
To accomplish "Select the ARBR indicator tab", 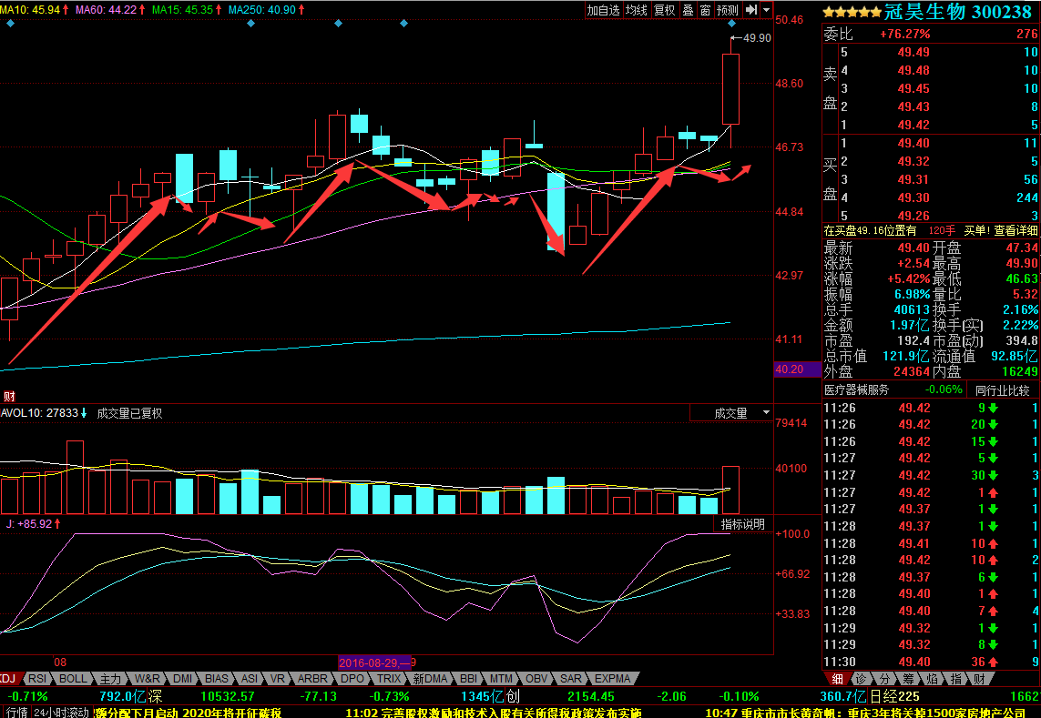I will click(312, 678).
